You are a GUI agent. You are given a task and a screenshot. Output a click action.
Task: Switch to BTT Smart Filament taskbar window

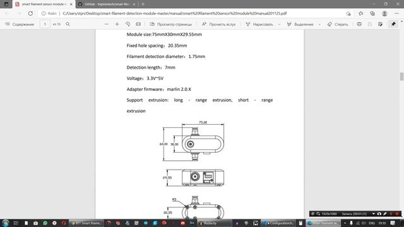[x=86, y=223]
